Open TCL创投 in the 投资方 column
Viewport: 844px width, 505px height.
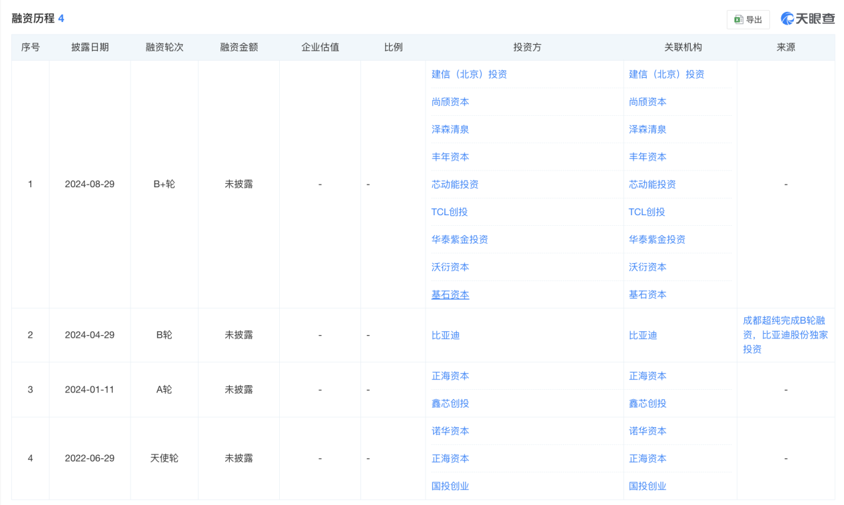click(x=450, y=212)
